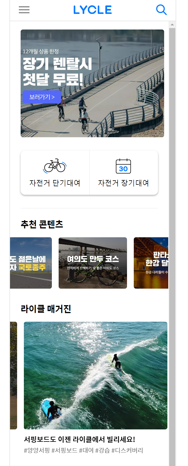Click the 장기 렌탈시 첫달 무료 banner
The image size is (188, 466).
92,83
